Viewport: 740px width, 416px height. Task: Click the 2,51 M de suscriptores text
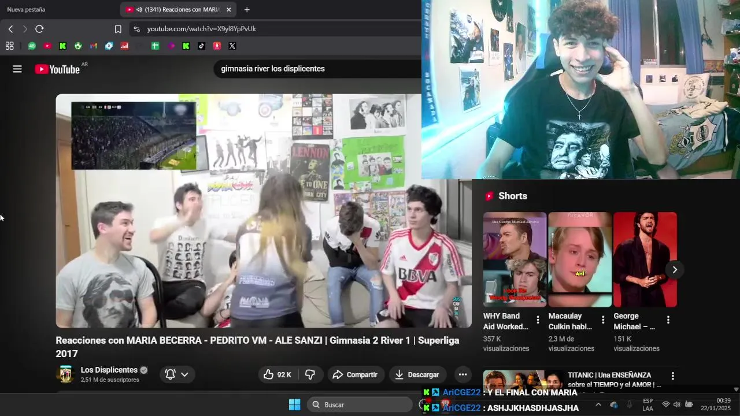[110, 380]
